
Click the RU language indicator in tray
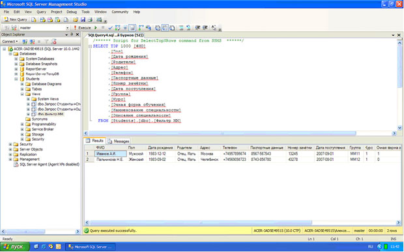coord(370,247)
